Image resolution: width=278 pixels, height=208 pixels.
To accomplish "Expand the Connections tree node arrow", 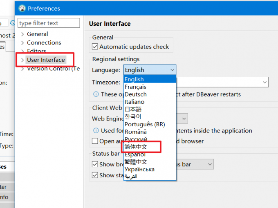I will tap(22, 42).
